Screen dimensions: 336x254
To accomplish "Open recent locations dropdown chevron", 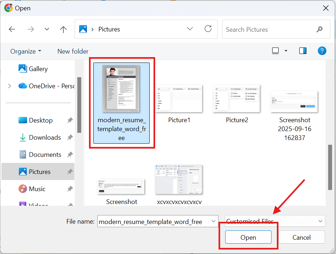I will (x=47, y=30).
